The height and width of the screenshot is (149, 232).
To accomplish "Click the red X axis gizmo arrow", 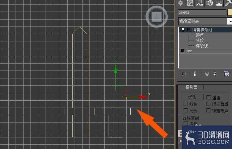I will [143, 97].
